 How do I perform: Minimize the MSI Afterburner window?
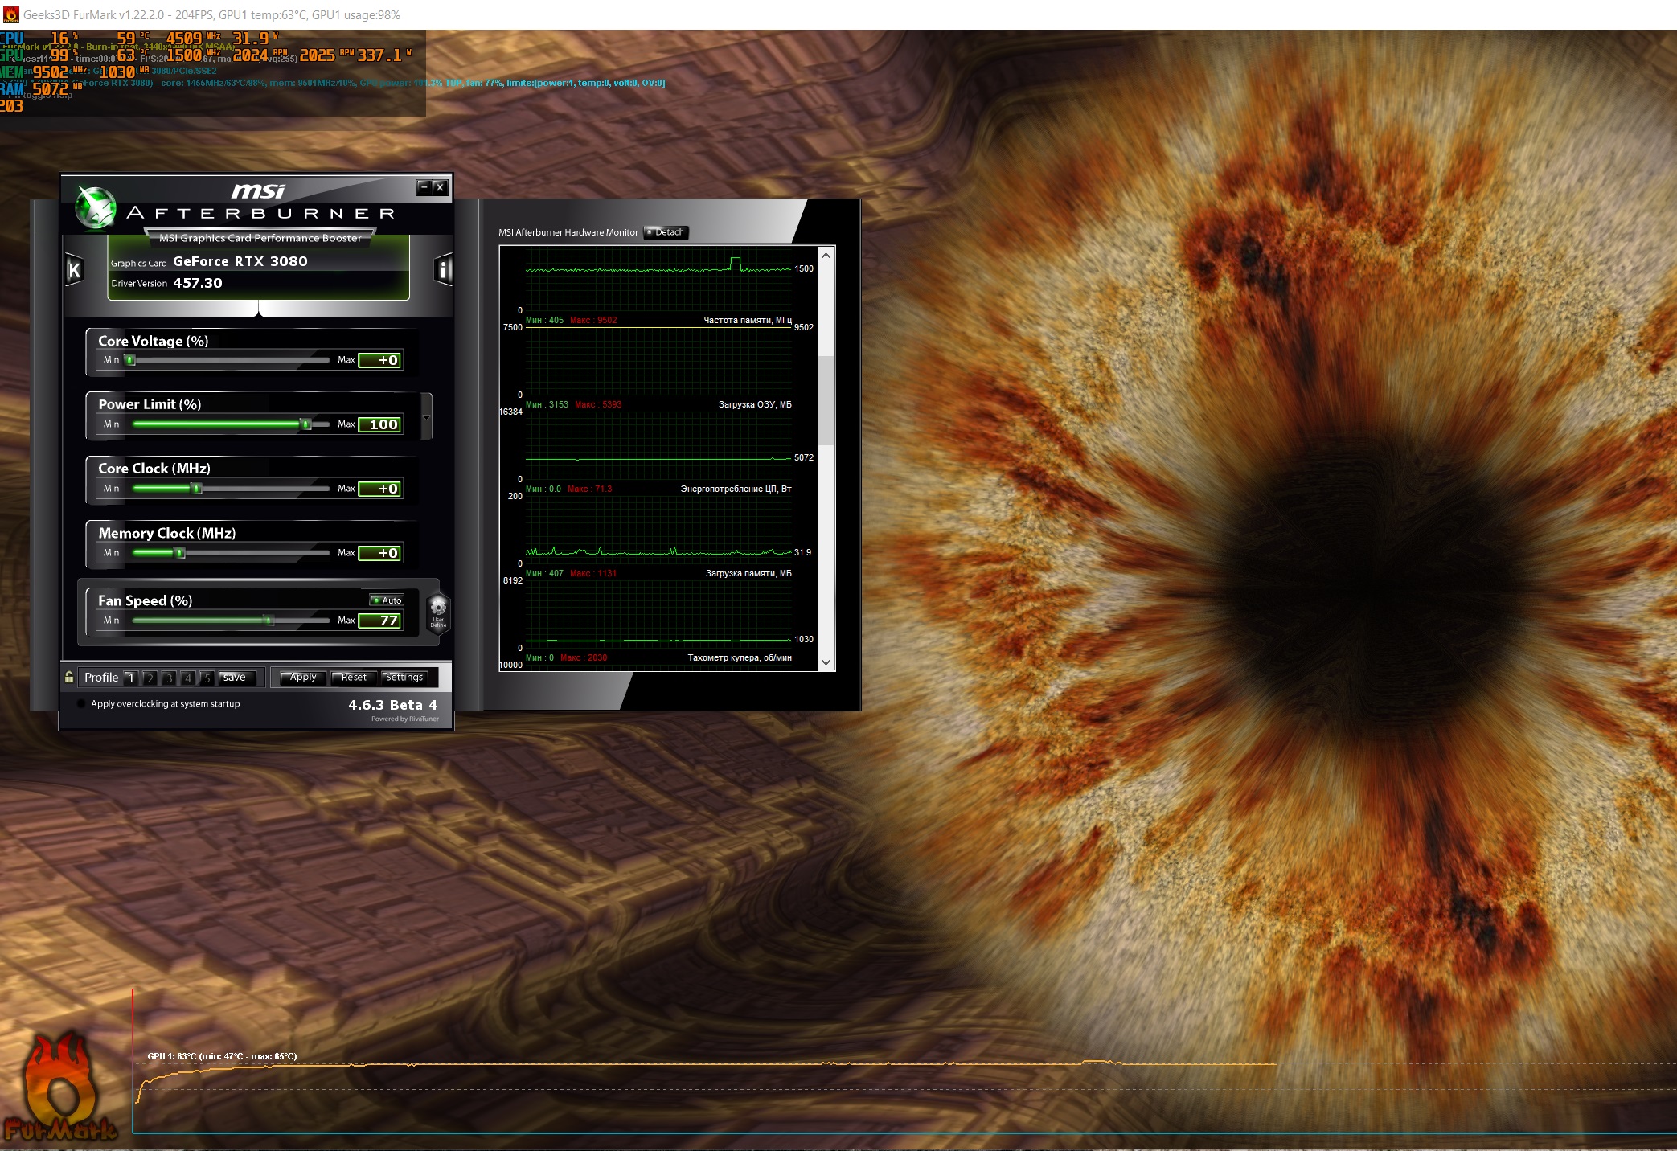point(424,186)
